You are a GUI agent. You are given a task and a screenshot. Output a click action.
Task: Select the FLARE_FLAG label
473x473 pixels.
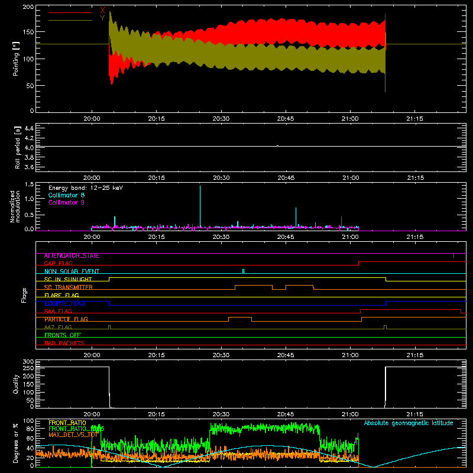coord(61,295)
